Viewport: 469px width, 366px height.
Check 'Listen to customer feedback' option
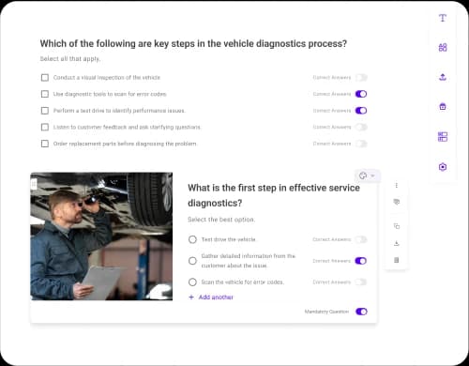[x=45, y=128]
